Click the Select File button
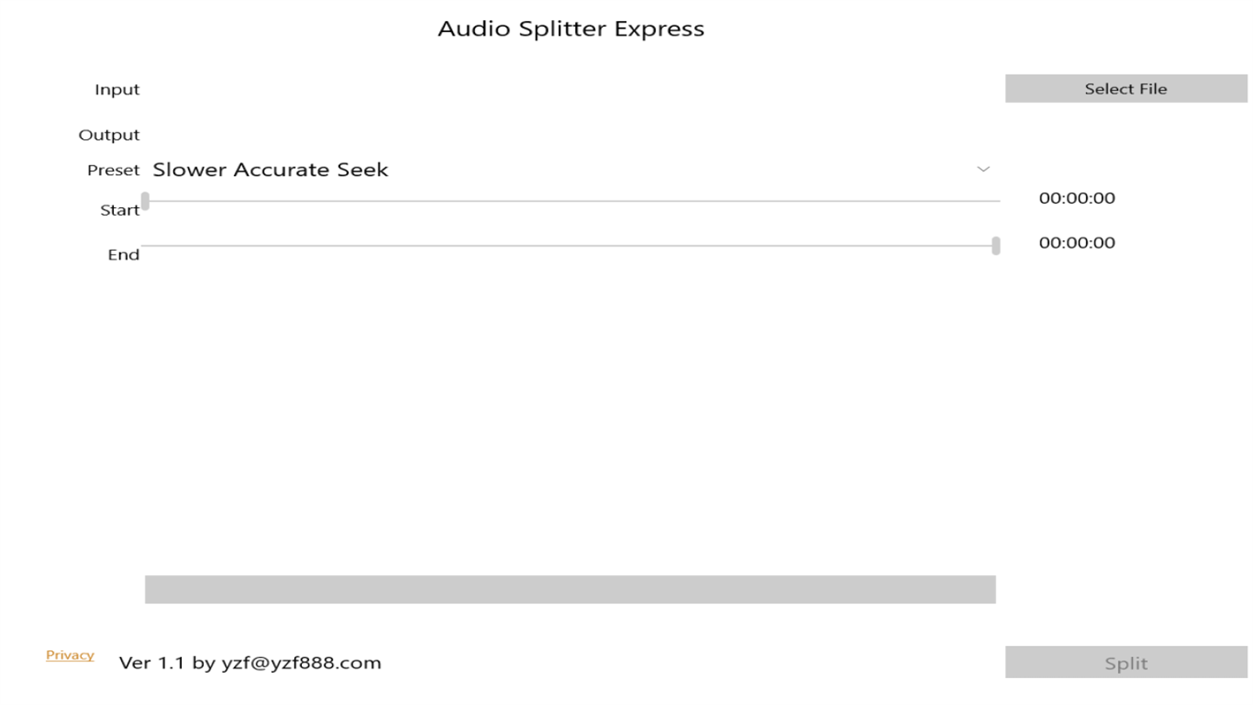The height and width of the screenshot is (705, 1253). (x=1125, y=89)
